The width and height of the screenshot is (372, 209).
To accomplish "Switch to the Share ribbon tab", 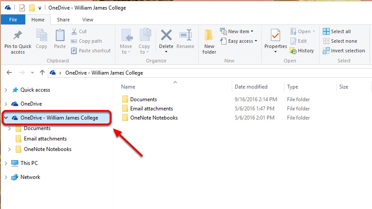I will point(63,20).
